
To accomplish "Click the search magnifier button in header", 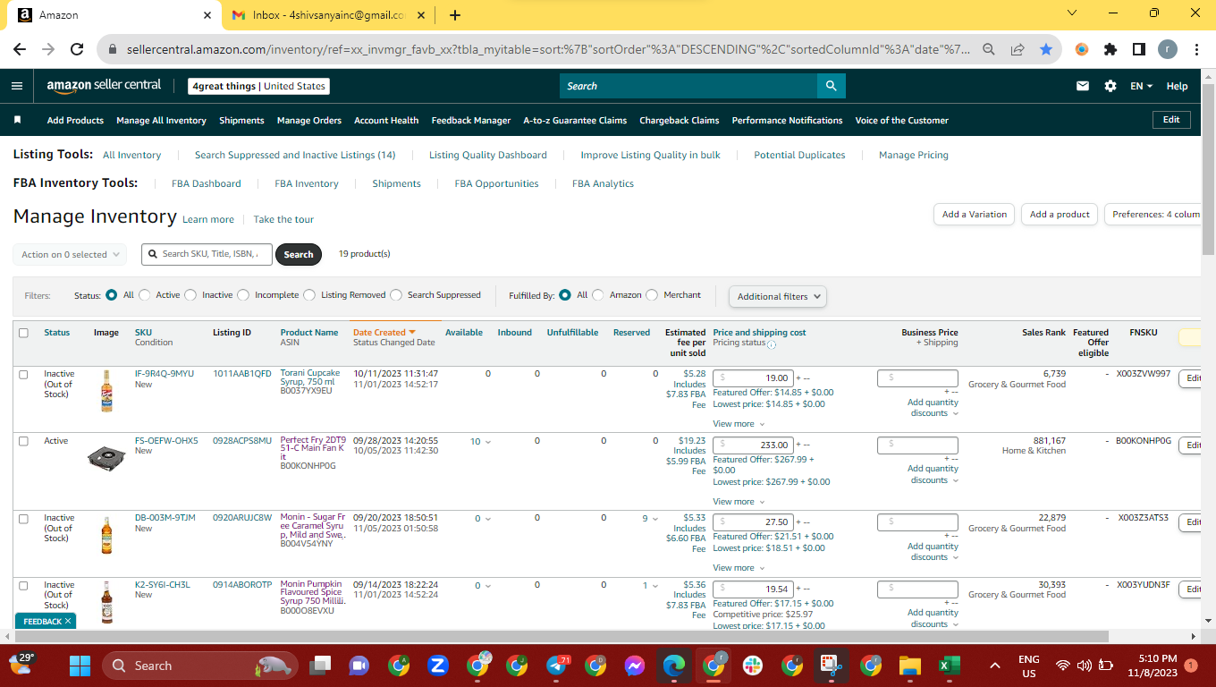I will [831, 86].
